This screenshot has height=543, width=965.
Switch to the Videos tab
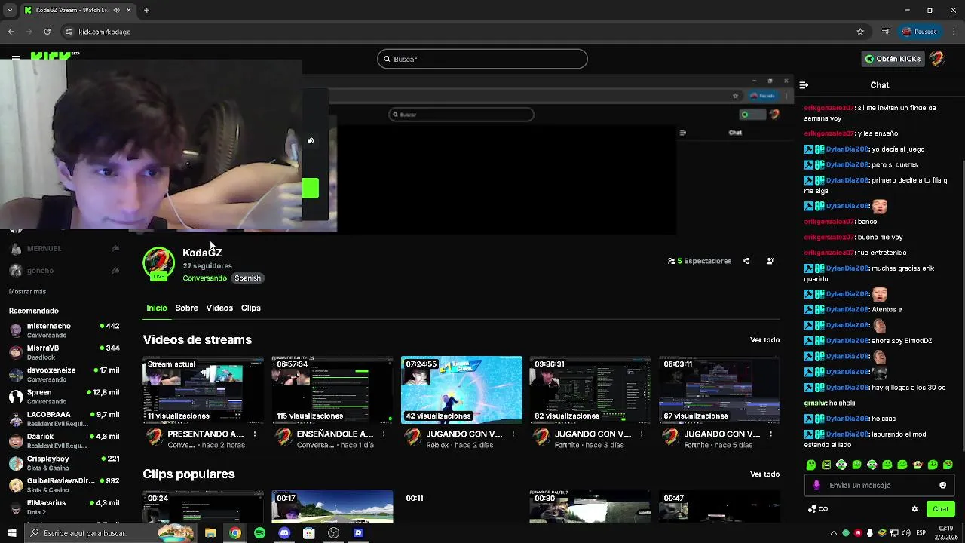tap(219, 308)
